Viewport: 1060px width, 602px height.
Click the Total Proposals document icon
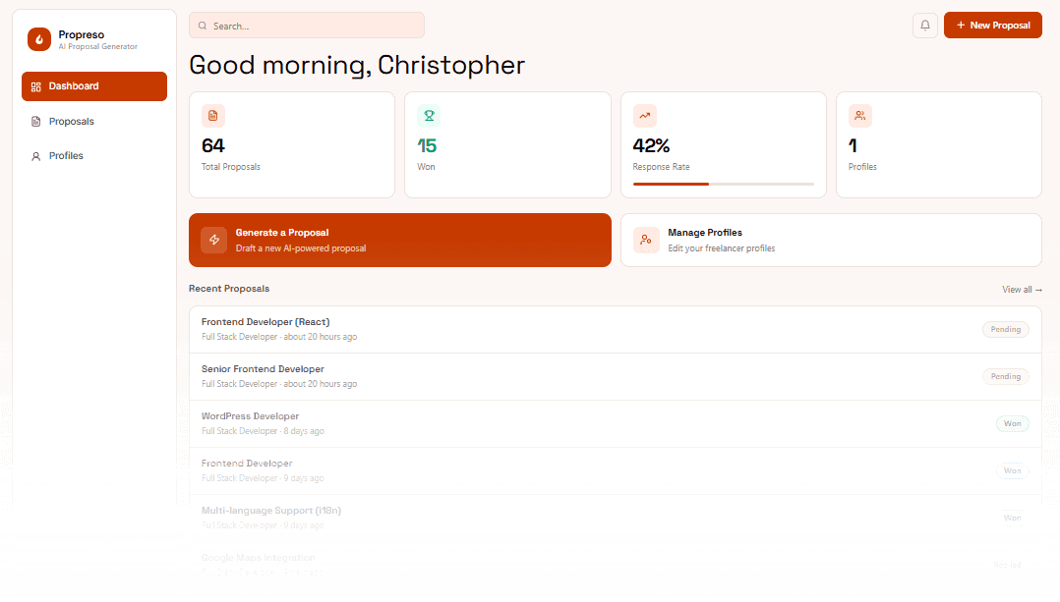point(213,115)
